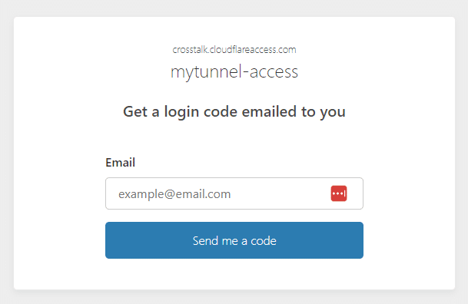Click the example@email.com placeholder text
Viewport: 468px width, 304px height.
tap(174, 194)
